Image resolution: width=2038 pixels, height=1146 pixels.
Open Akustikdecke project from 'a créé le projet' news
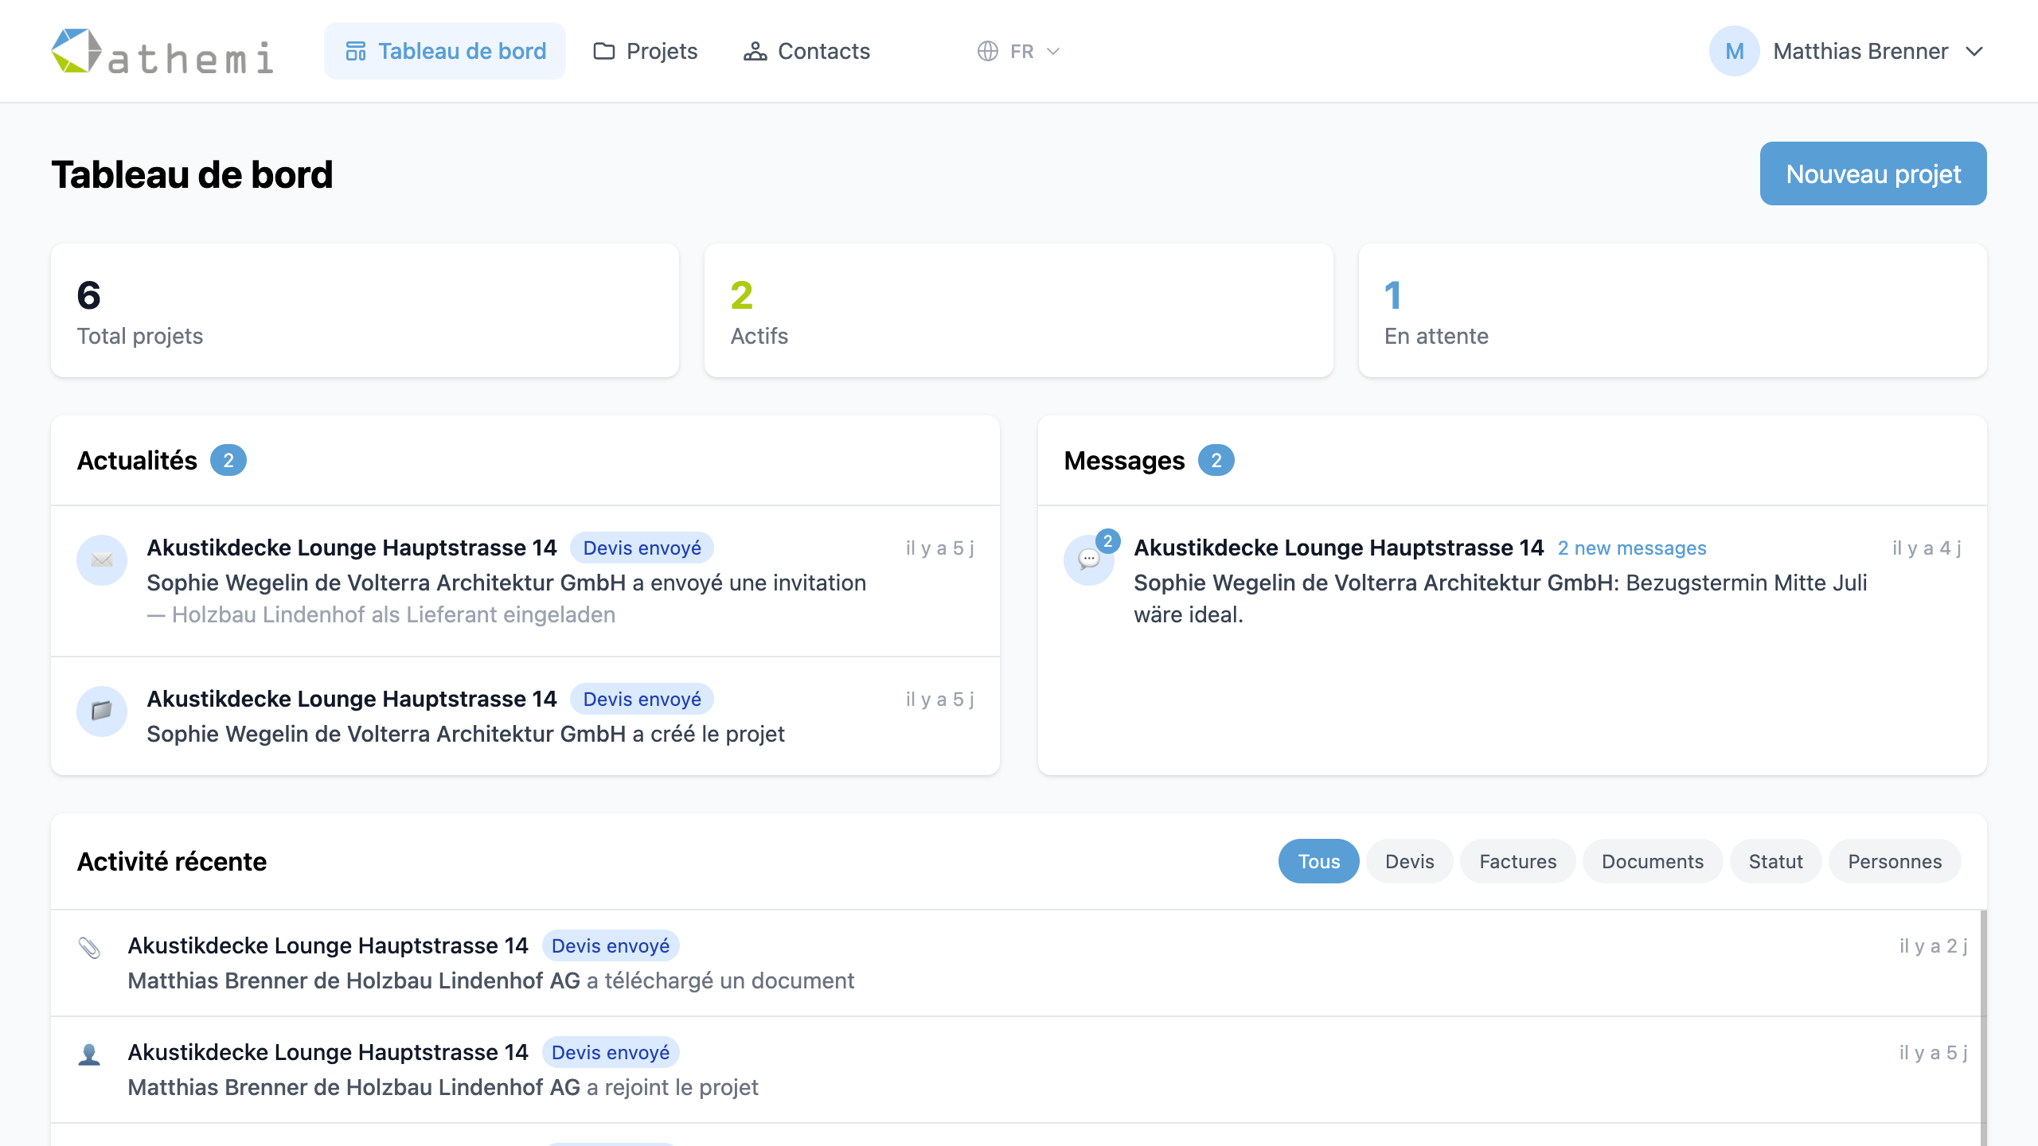click(352, 699)
